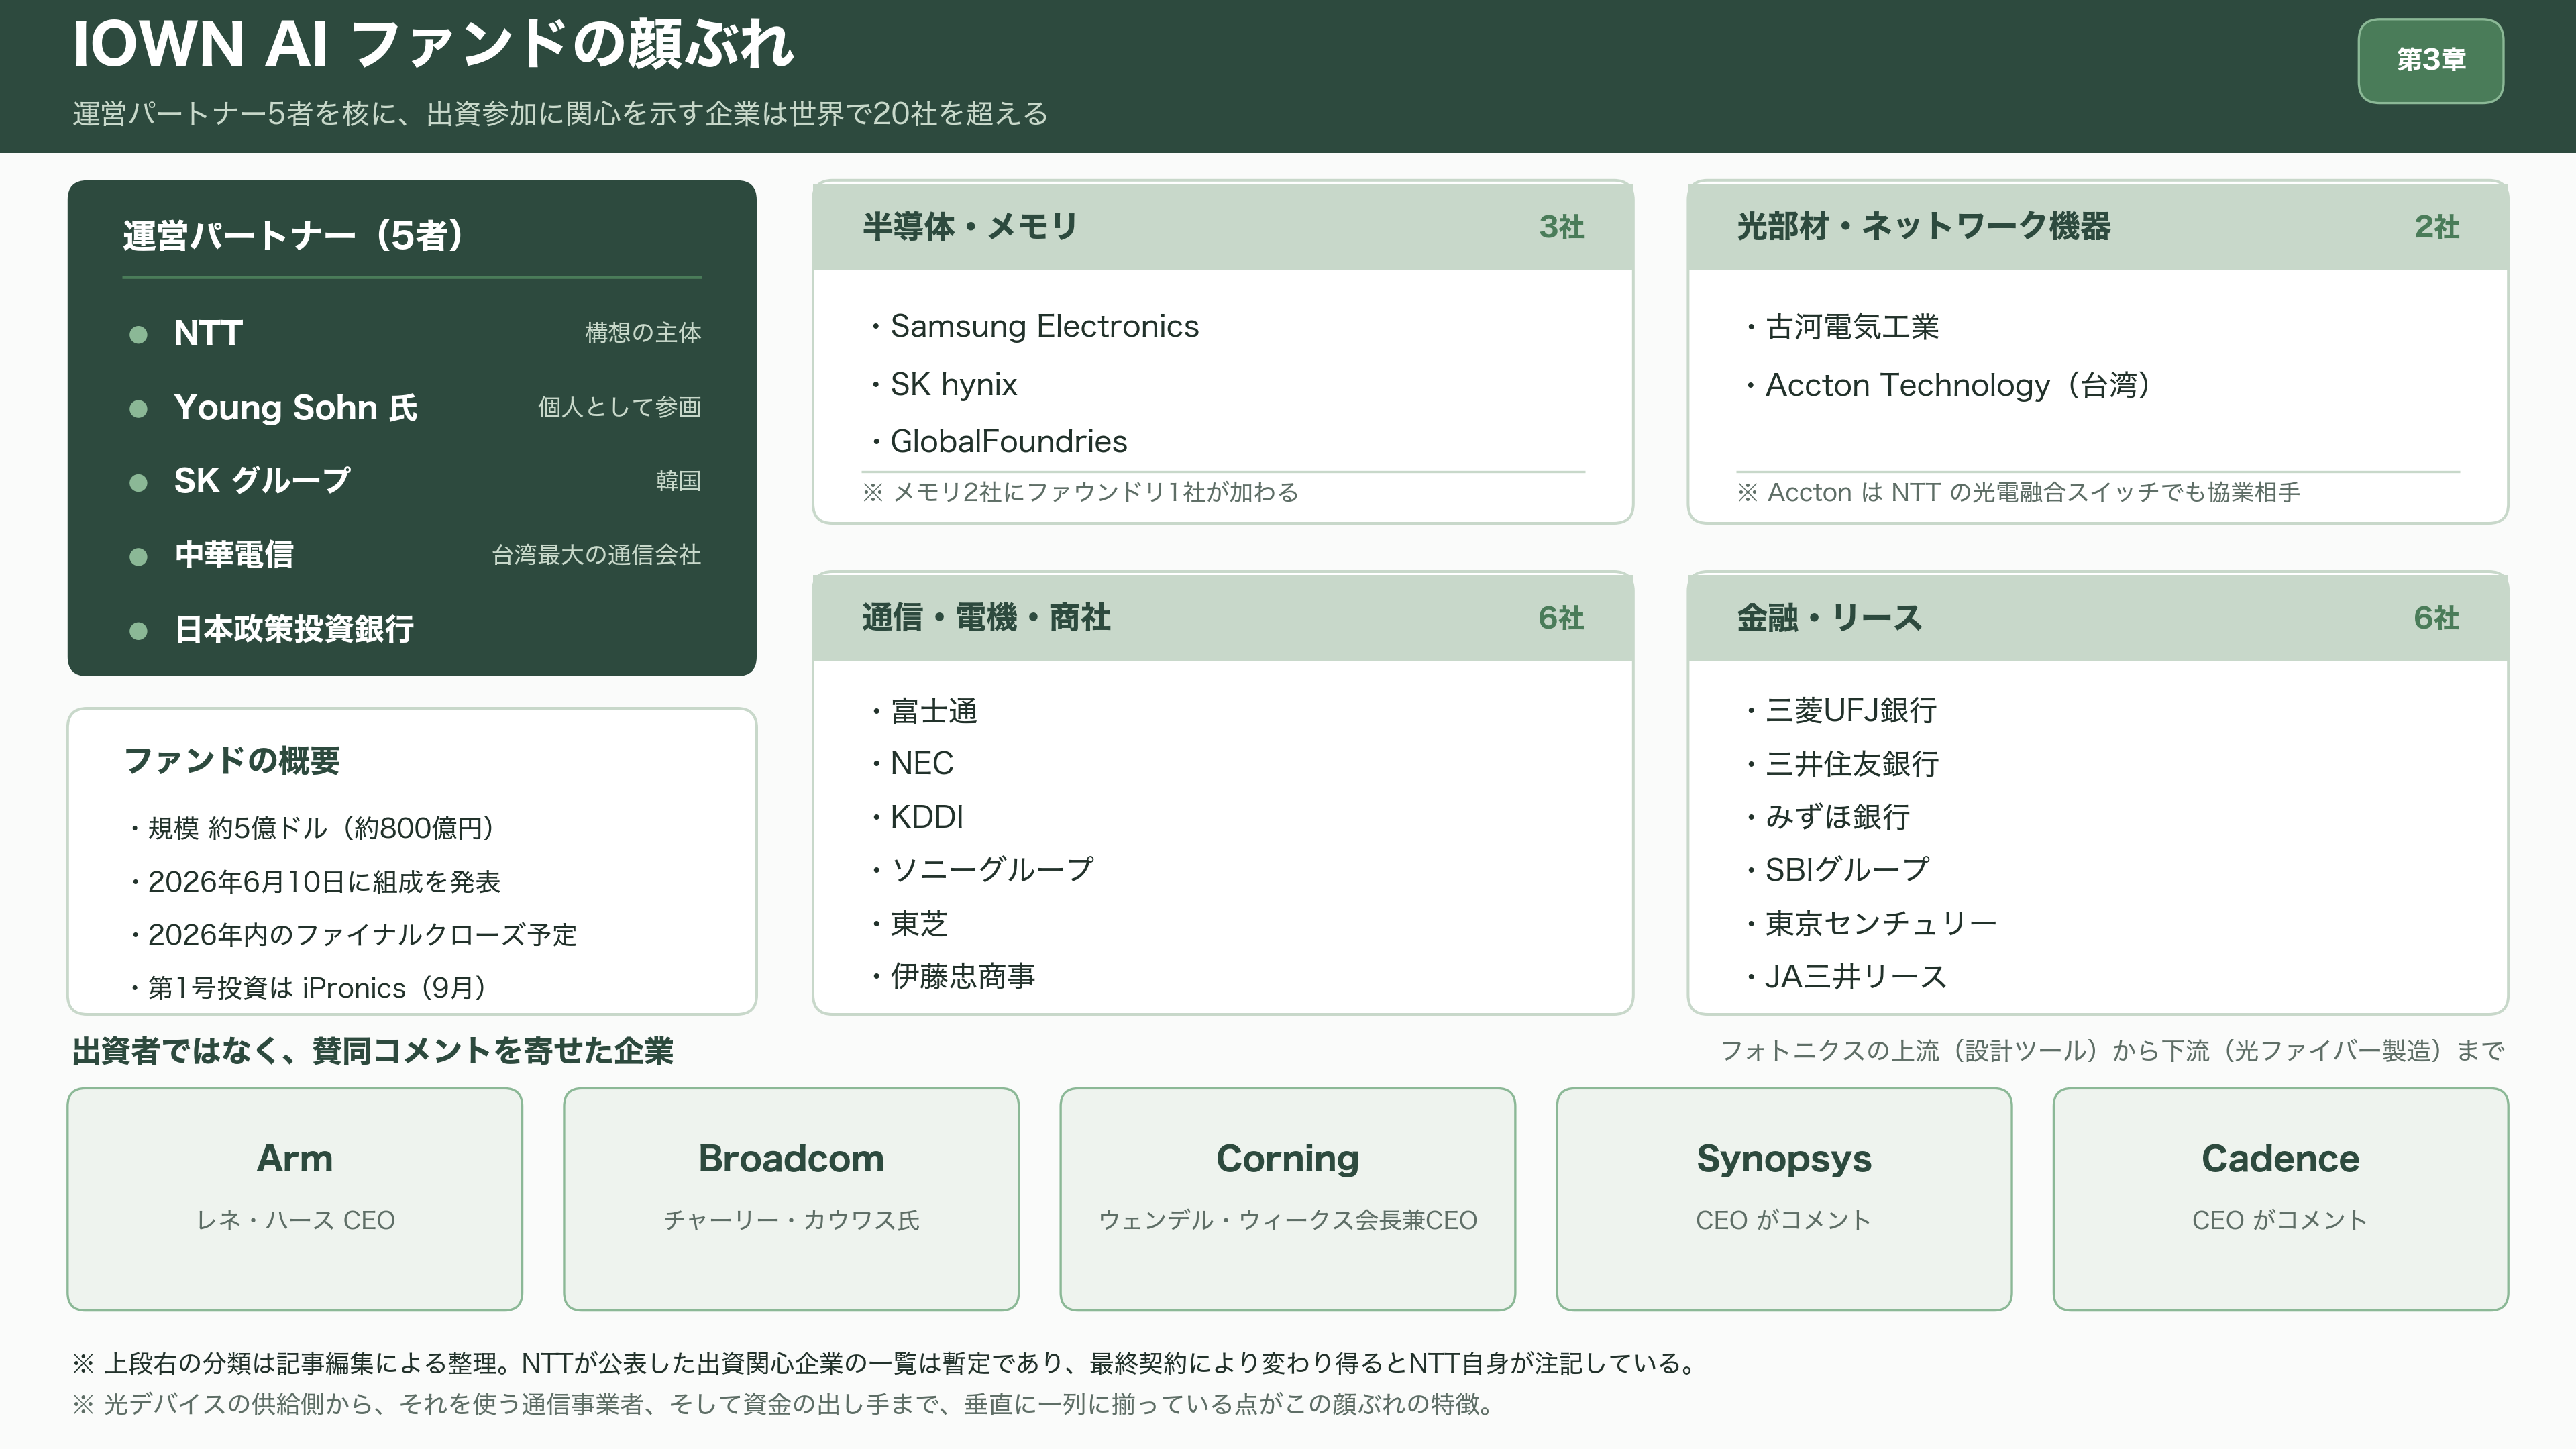Select 三井住友銀行

pos(1852,764)
